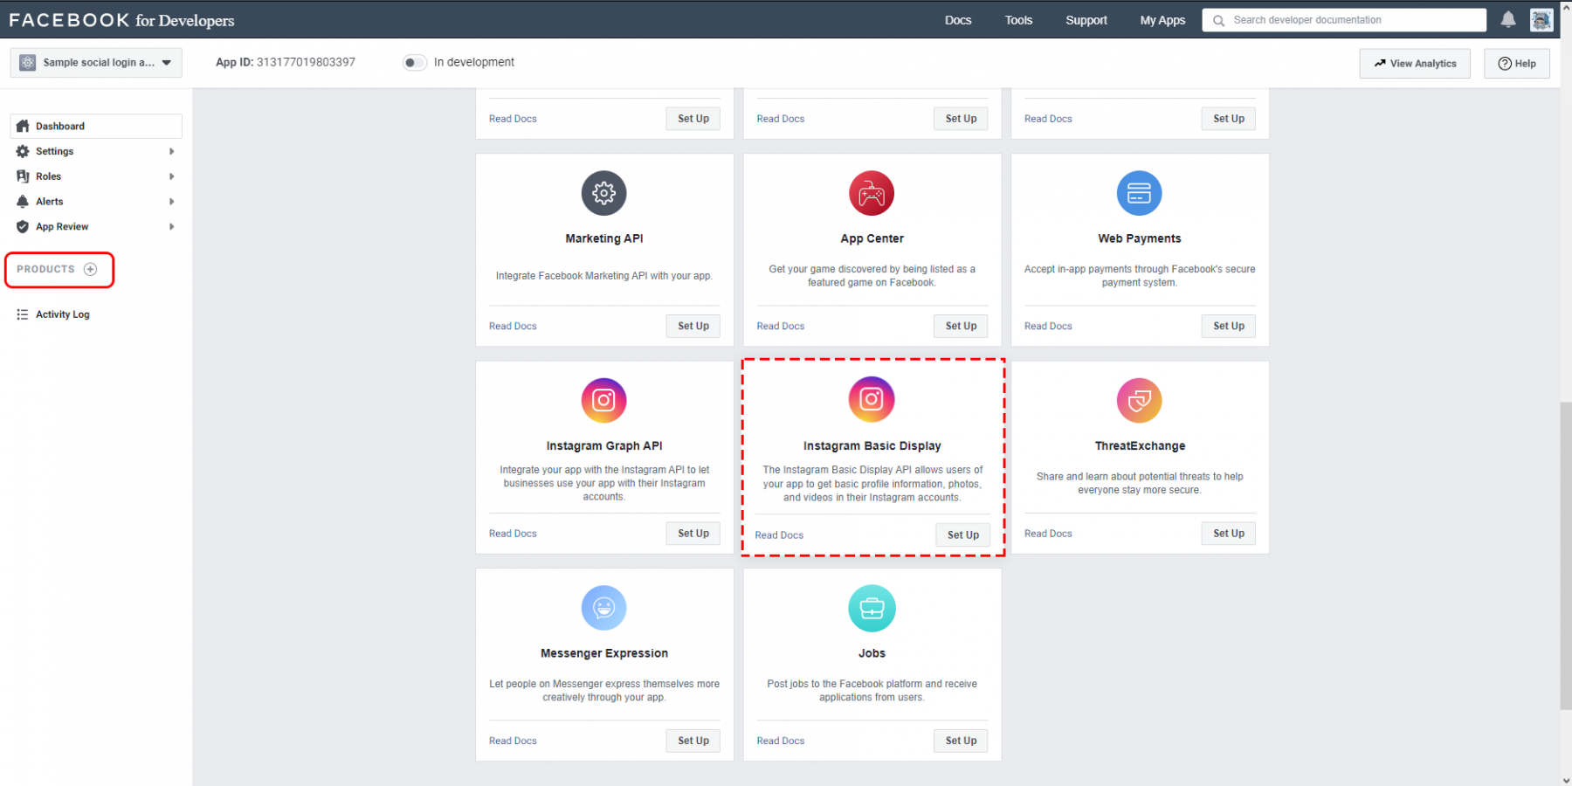Click the Jobs briefcase icon
This screenshot has height=786, width=1572.
click(872, 608)
